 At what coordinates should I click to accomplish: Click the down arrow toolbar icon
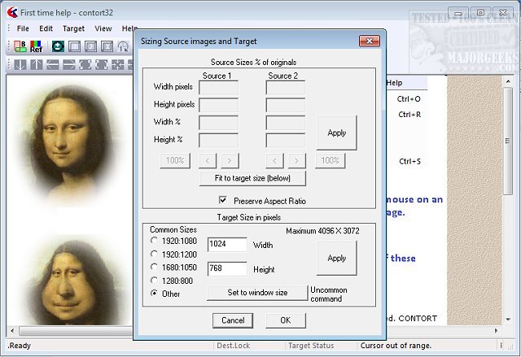pos(20,64)
